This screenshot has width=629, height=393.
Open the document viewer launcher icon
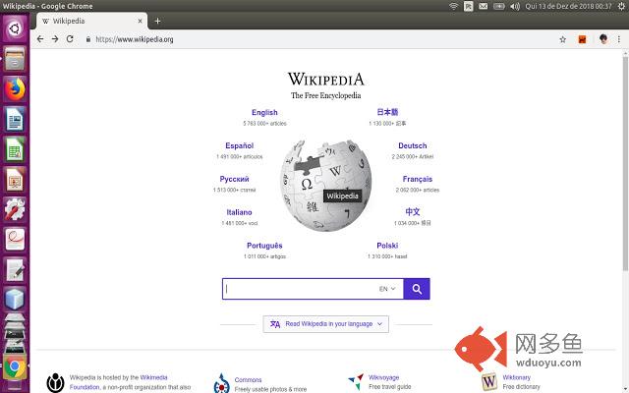(15, 239)
